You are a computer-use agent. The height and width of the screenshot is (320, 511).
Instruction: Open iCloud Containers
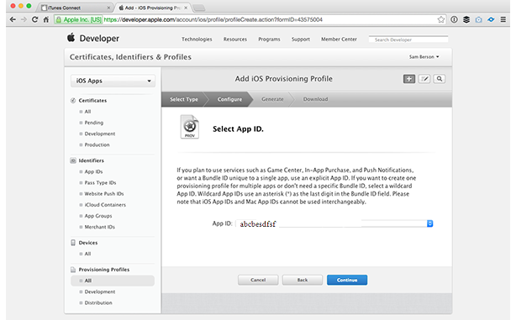(x=105, y=205)
